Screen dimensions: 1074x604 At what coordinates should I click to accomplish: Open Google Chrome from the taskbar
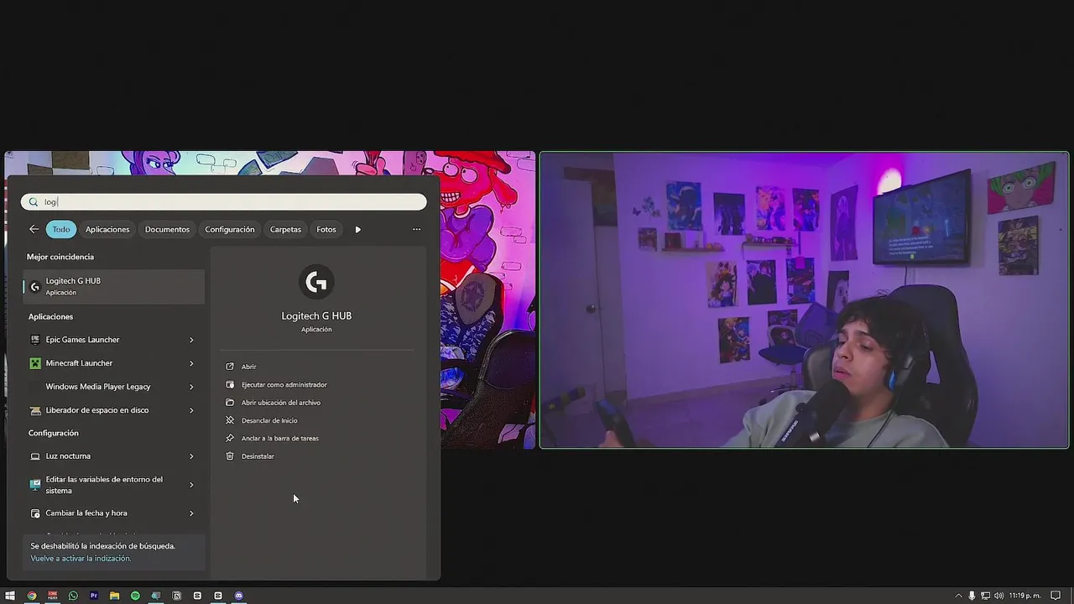[x=32, y=596]
